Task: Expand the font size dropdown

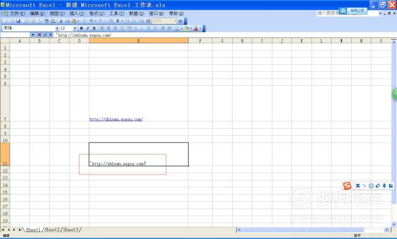Action: coord(75,28)
